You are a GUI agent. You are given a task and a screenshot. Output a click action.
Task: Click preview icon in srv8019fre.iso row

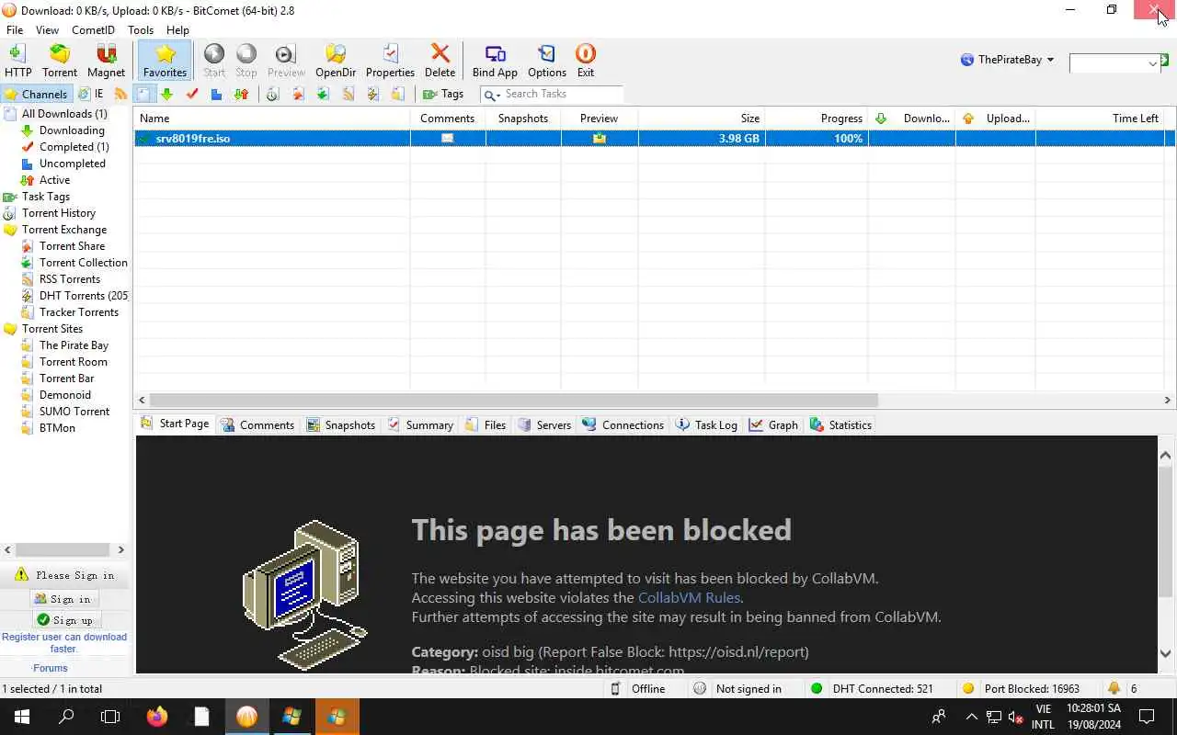pyautogui.click(x=599, y=139)
